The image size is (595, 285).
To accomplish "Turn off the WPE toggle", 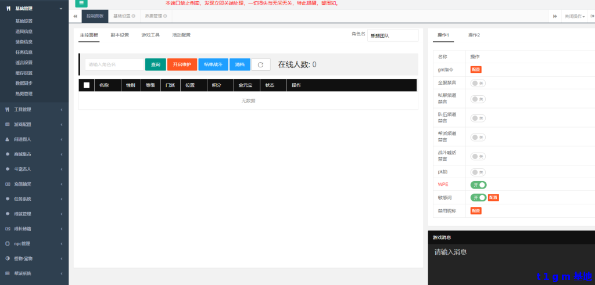I will pos(478,185).
